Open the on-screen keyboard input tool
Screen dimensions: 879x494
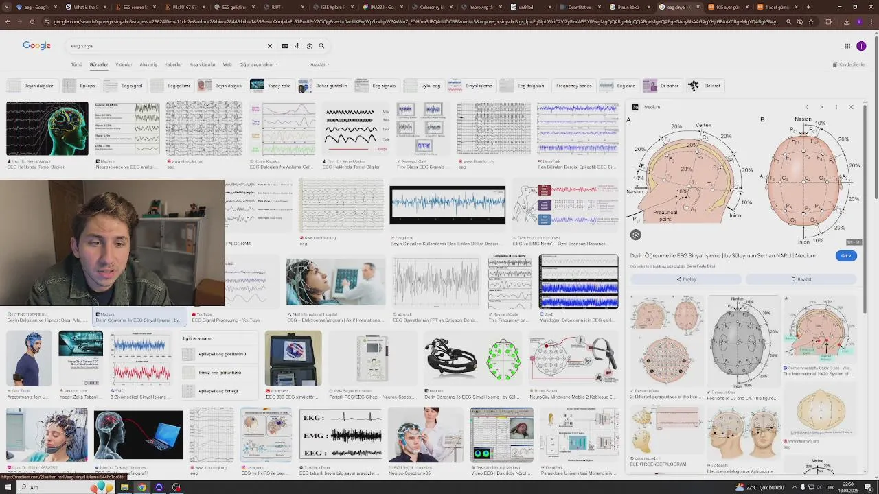(285, 46)
